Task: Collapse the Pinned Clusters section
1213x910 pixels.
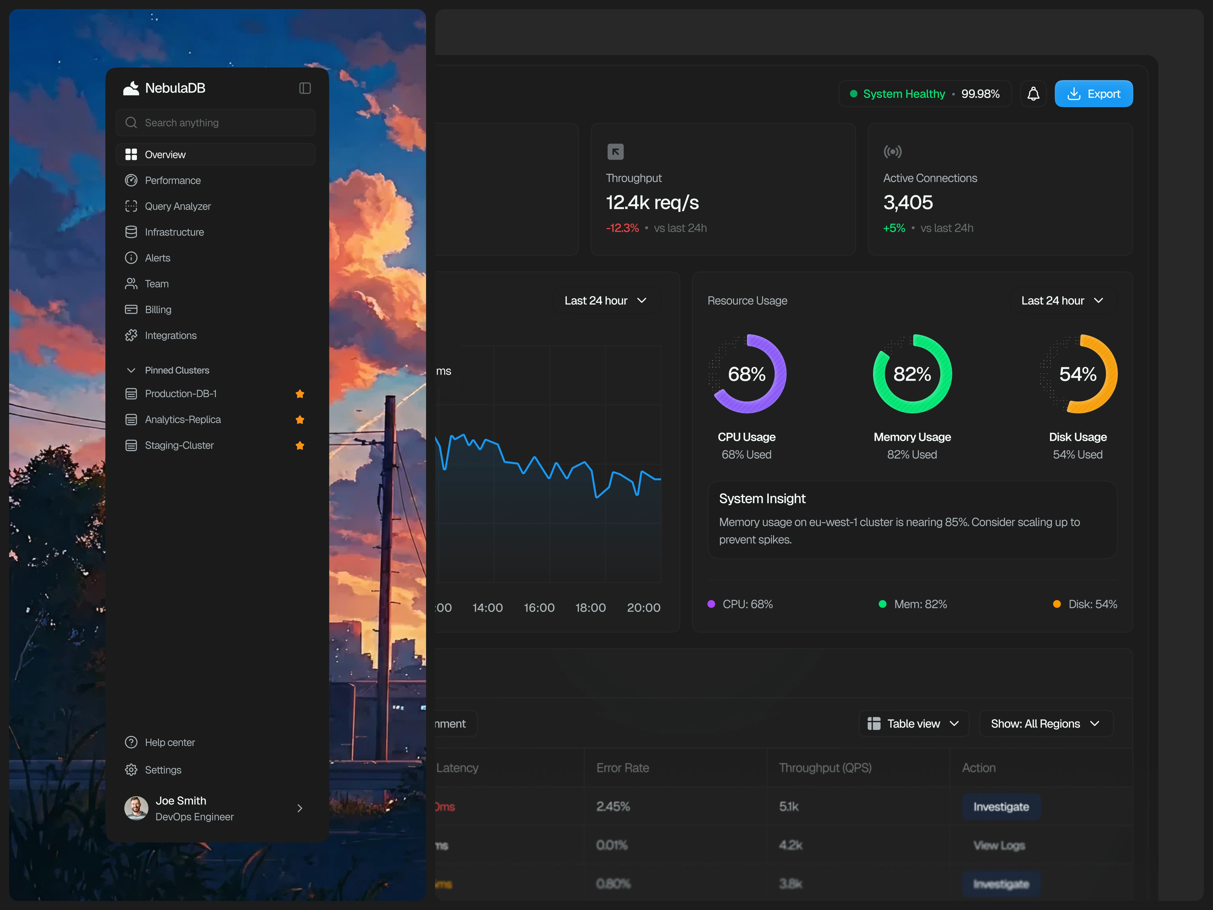Action: (x=131, y=370)
